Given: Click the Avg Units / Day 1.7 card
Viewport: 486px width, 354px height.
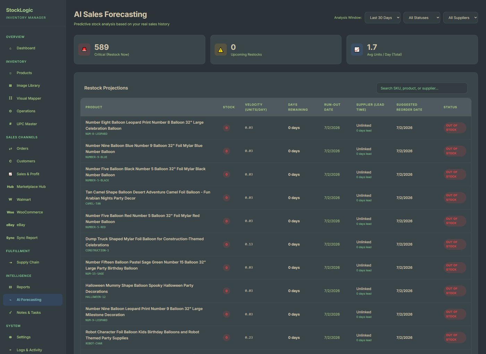Looking at the screenshot, I should (412, 50).
